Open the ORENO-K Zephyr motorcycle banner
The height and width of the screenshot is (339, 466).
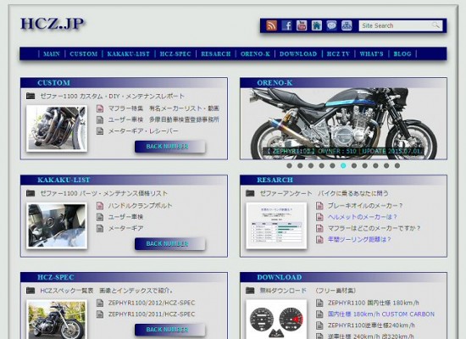tap(343, 124)
